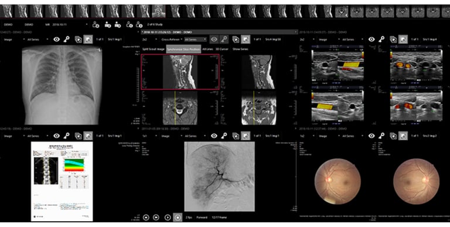Click the stacked-series icon in chest X-ray toolbar
Viewport: 450px width, 227px height.
pos(78,39)
